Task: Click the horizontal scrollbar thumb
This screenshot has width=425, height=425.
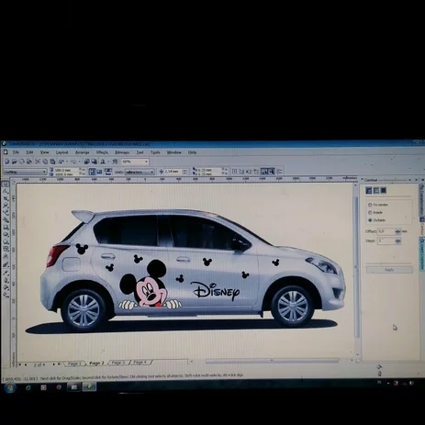Action: (272, 361)
